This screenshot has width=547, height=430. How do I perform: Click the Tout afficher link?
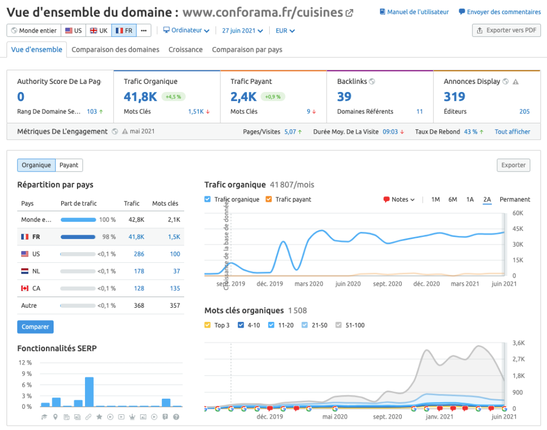point(512,132)
